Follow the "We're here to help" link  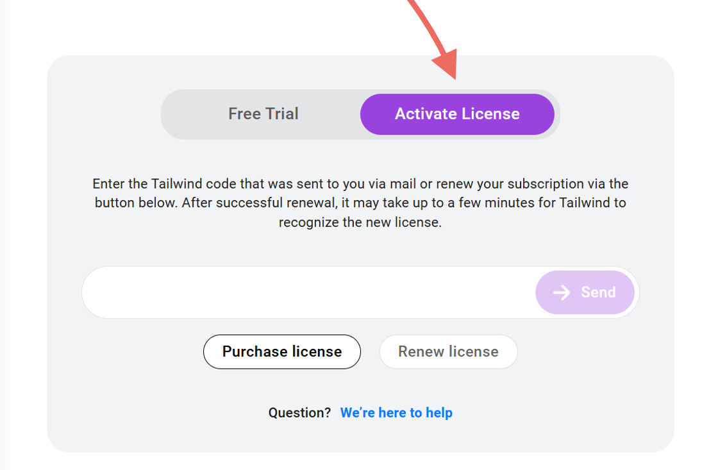click(x=396, y=413)
